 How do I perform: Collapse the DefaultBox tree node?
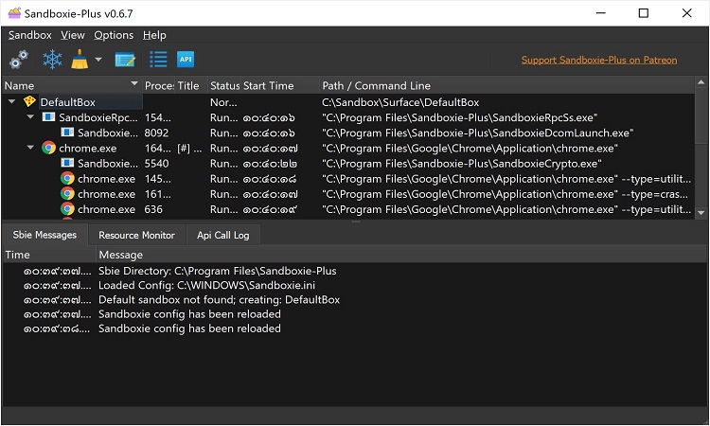pyautogui.click(x=10, y=102)
